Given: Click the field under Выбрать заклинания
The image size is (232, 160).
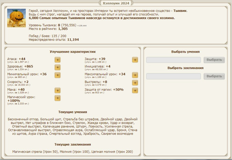Looking at the screenshot, I should (173, 76).
